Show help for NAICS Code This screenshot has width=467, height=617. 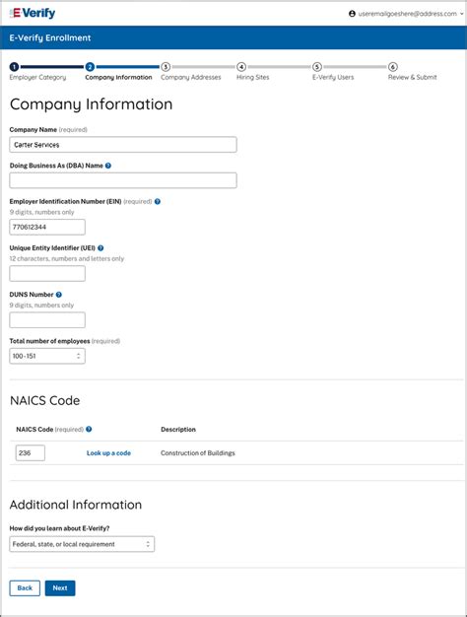click(x=89, y=429)
